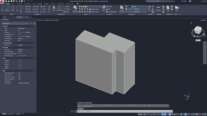Open the No selection dropdown
Image resolution: width=207 pixels, height=116 pixels.
pos(15,24)
